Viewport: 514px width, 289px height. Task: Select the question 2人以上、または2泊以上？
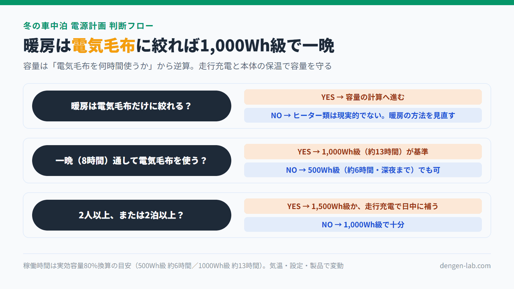coord(132,215)
